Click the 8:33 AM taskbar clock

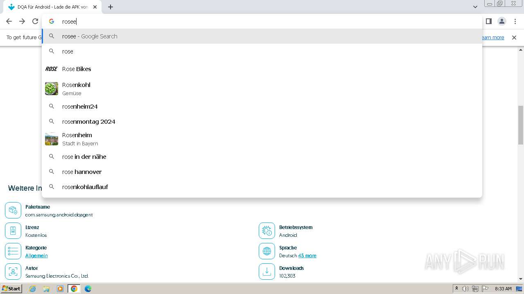(x=503, y=289)
